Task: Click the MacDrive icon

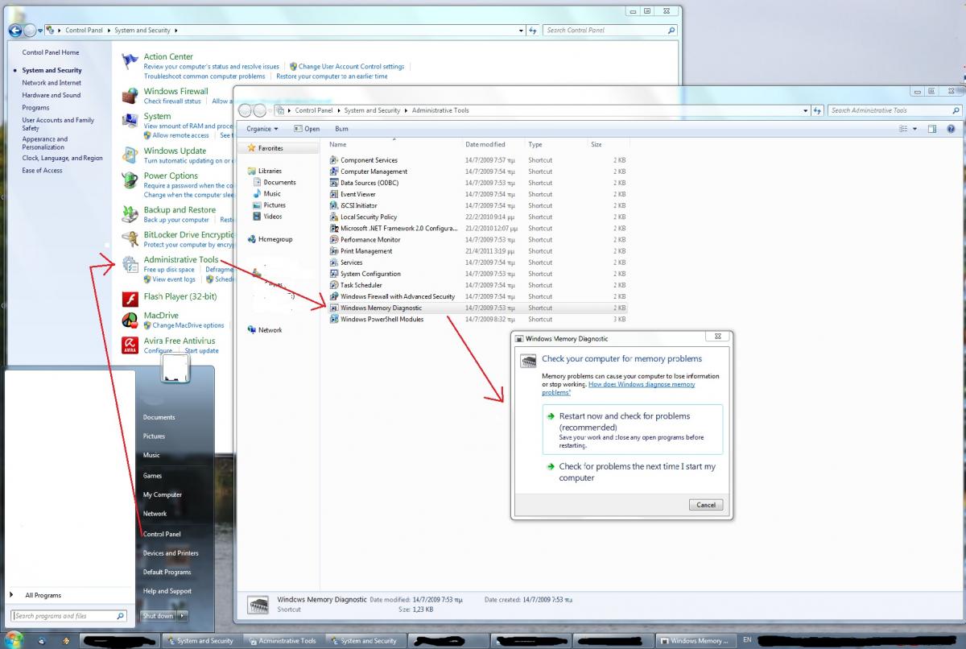Action: tap(130, 320)
